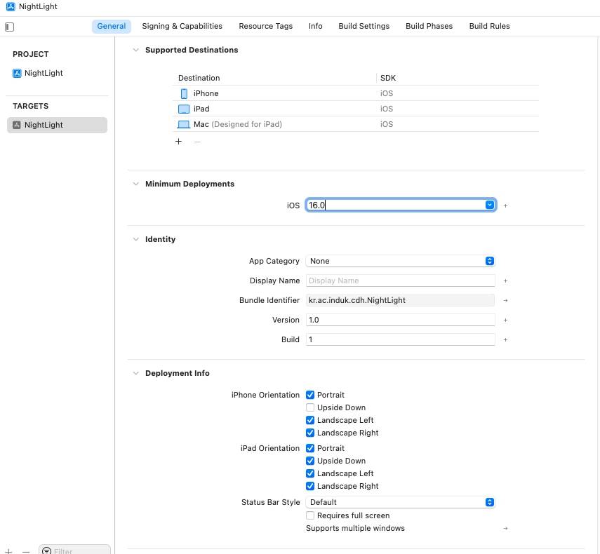Open the Signing & Capabilities tab
Screen dimensions: 600x554
pyautogui.click(x=182, y=26)
